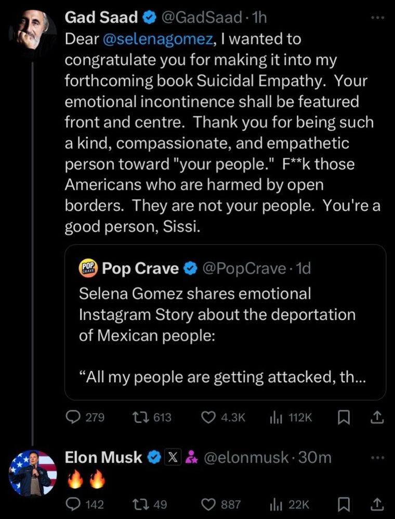395x519 pixels.
Task: Click Gad Saad's blue verified badge
Action: [x=148, y=16]
